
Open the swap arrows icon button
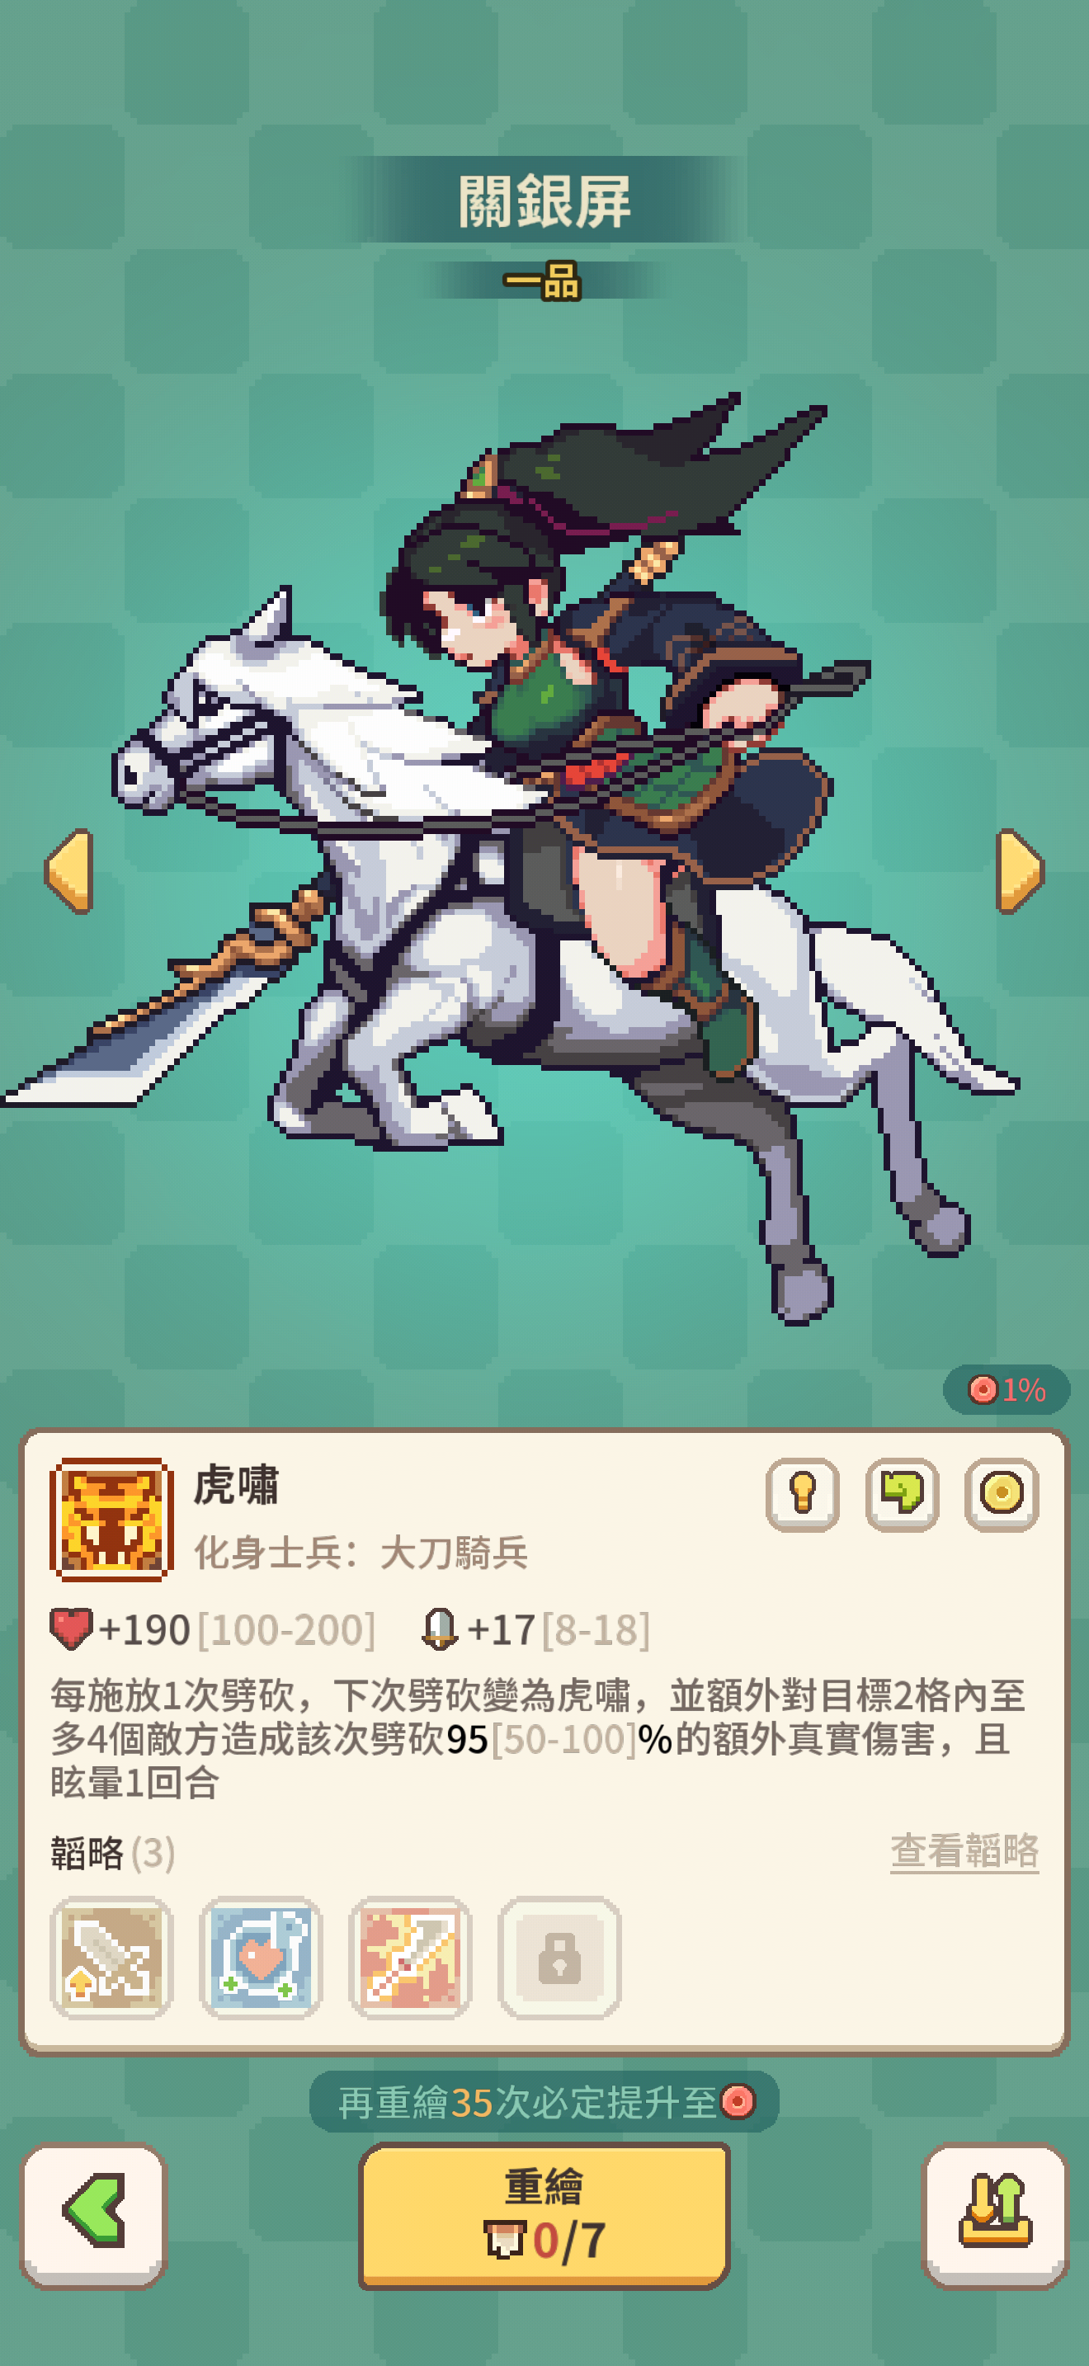click(x=995, y=2214)
